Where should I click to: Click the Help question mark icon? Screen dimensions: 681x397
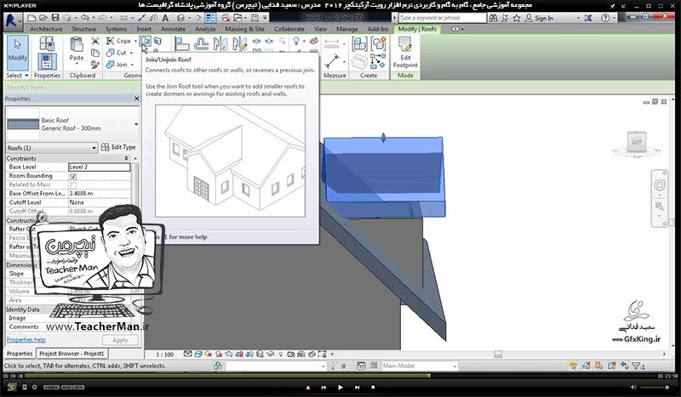[605, 18]
